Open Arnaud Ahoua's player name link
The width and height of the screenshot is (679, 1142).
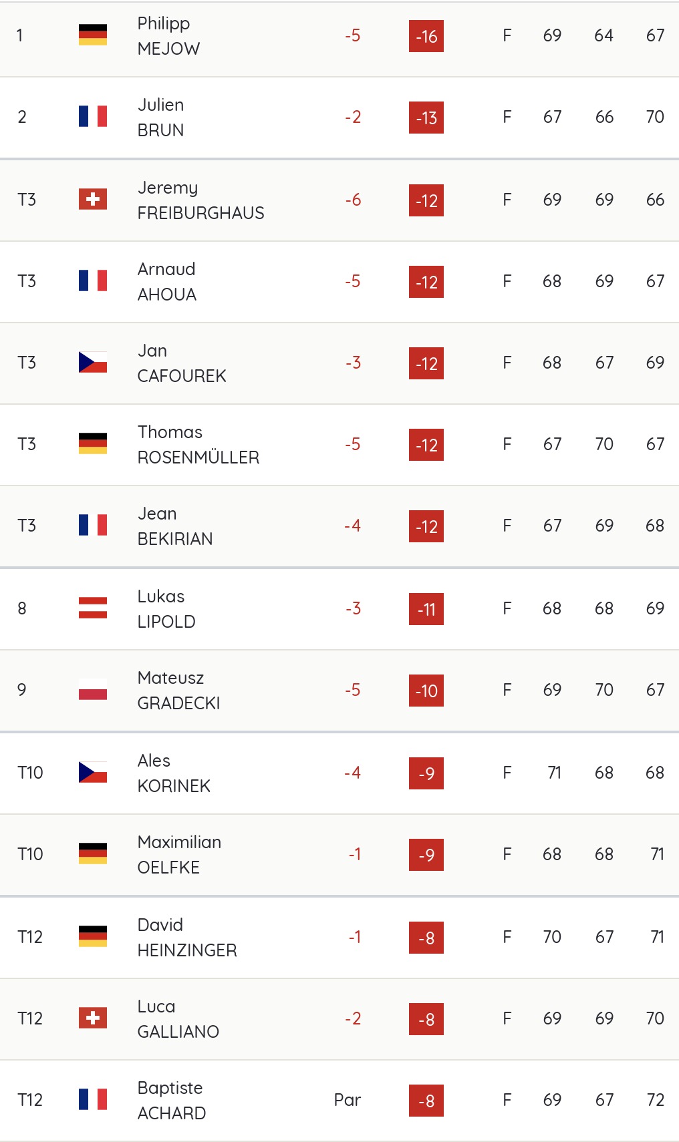[x=167, y=282]
